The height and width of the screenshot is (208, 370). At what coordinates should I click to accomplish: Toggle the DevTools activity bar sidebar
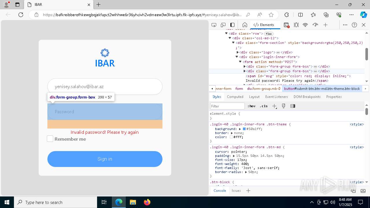pos(232,25)
